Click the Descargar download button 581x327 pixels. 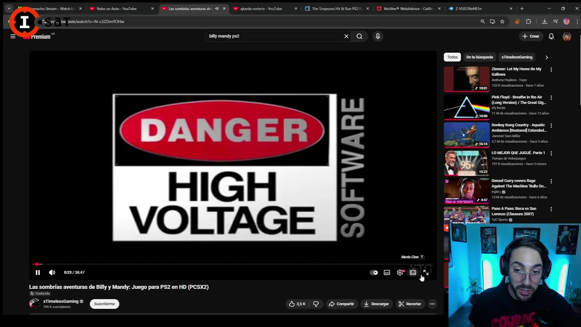[x=376, y=304]
